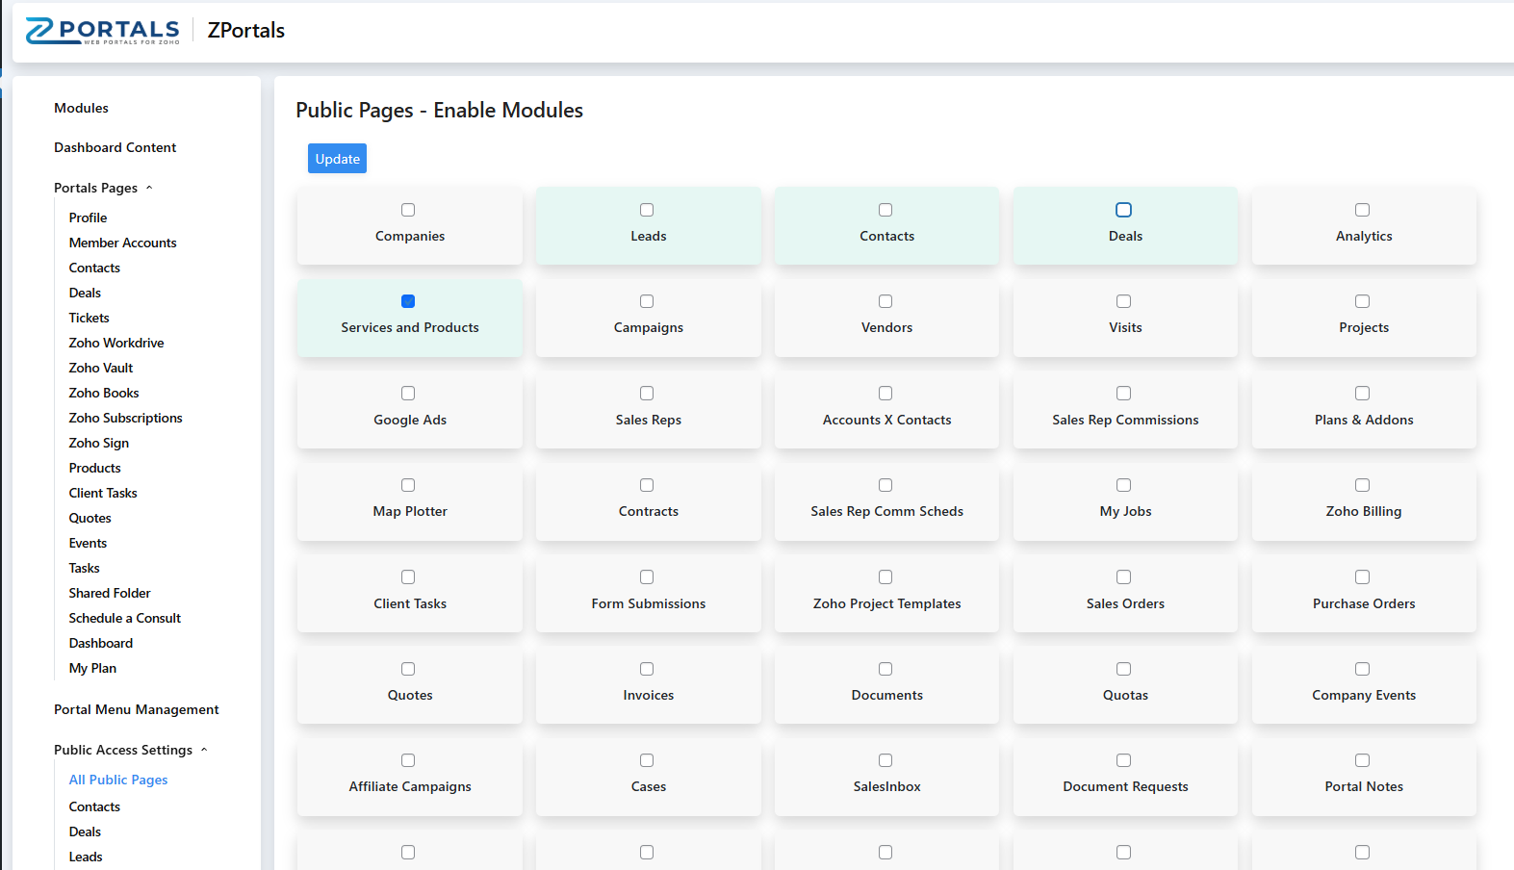The height and width of the screenshot is (870, 1514).
Task: Check the Portal Notes checkbox
Action: pyautogui.click(x=1362, y=760)
